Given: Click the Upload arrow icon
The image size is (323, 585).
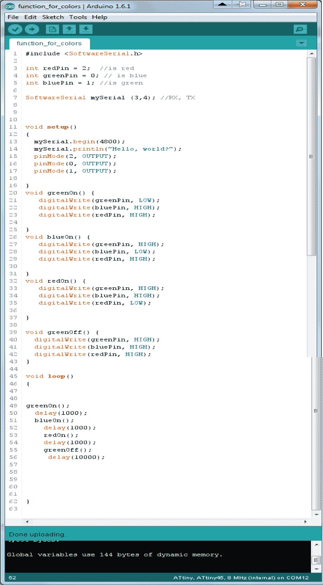Looking at the screenshot, I should click(31, 29).
